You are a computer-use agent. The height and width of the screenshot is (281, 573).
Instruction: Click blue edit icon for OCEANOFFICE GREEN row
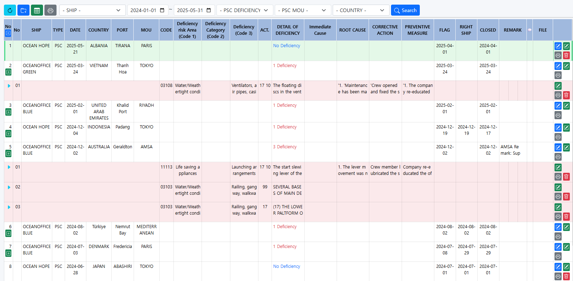pyautogui.click(x=558, y=66)
